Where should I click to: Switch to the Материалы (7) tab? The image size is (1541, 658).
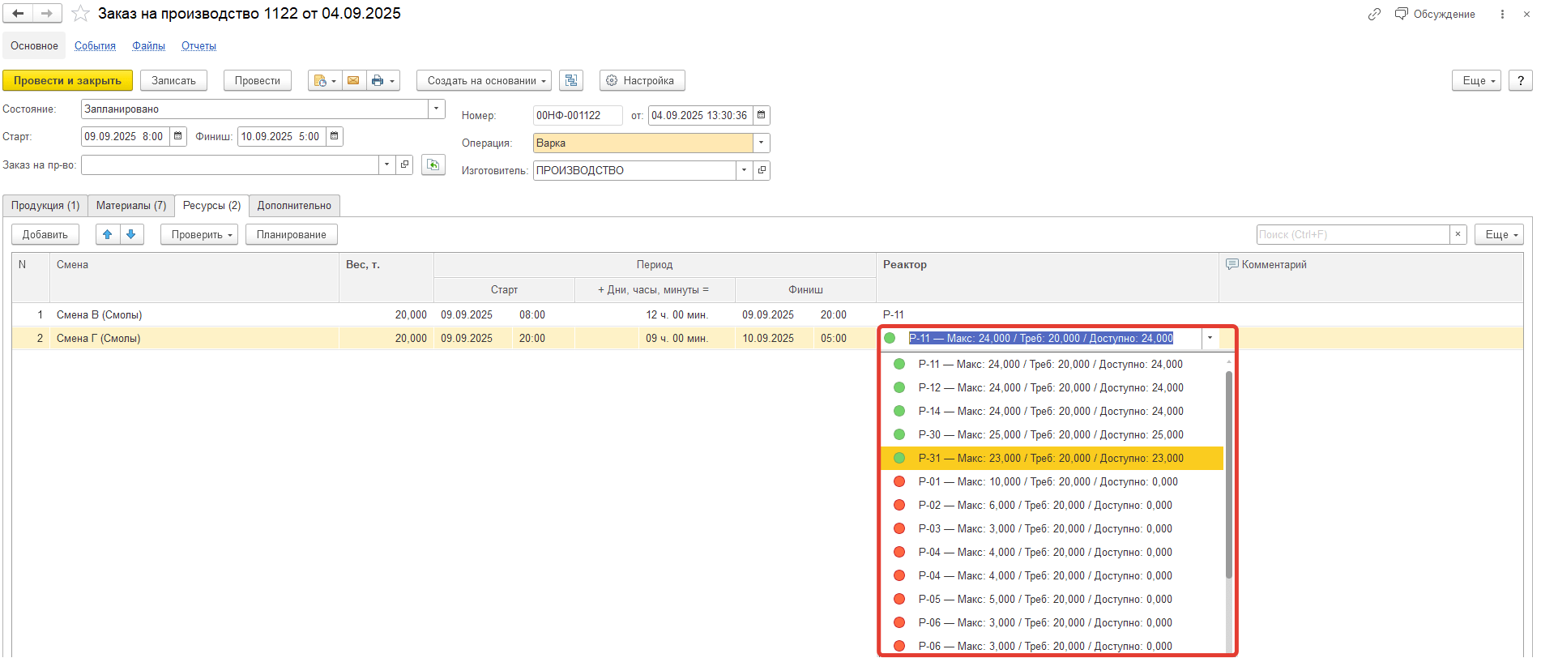click(x=131, y=206)
